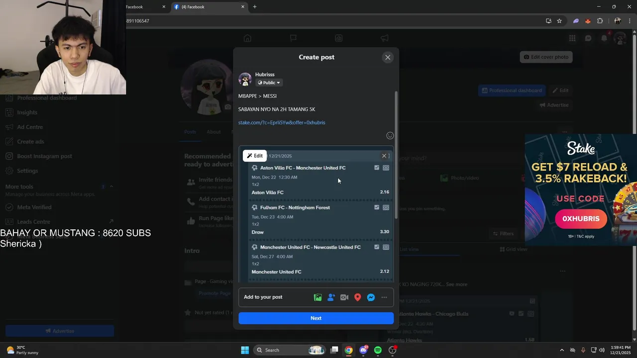The width and height of the screenshot is (637, 358).
Task: Click Edit cover photo button
Action: point(546,57)
